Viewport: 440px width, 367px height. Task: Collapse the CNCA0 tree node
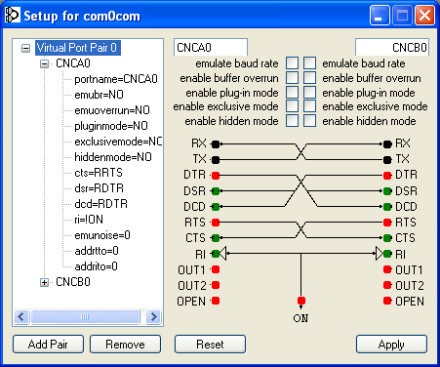click(45, 63)
